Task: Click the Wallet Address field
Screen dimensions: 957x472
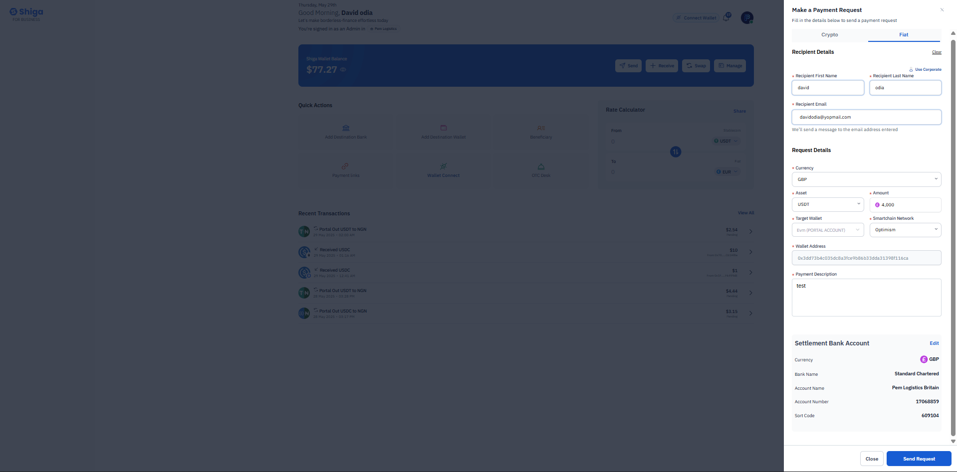Action: tap(866, 258)
